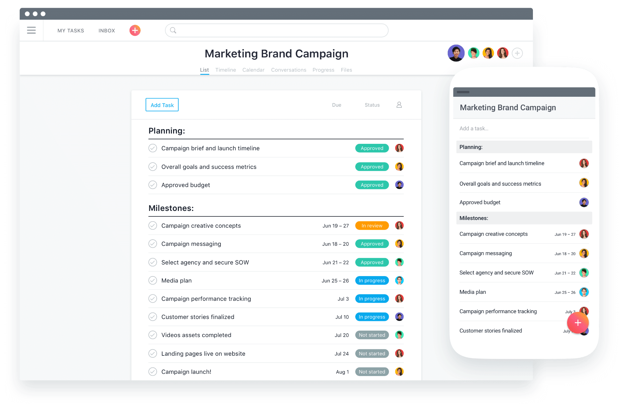This screenshot has width=619, height=408.
Task: Open the In review status on creative concepts
Action: 372,225
